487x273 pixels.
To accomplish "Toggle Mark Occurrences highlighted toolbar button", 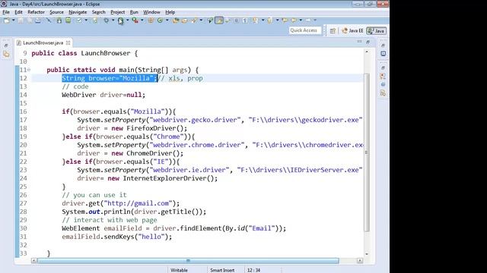I will point(219,20).
